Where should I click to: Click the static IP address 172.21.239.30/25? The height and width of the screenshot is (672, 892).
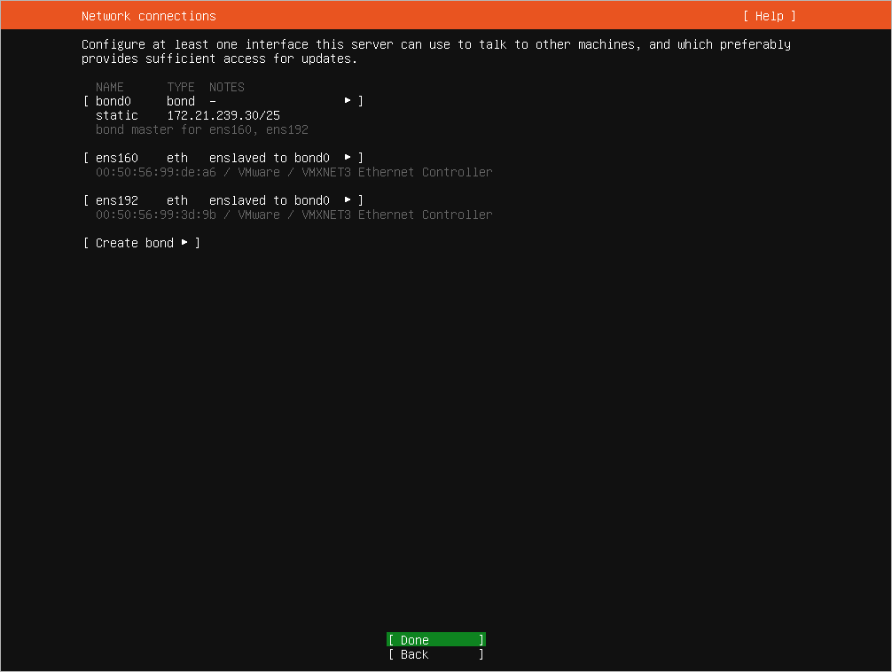(223, 114)
